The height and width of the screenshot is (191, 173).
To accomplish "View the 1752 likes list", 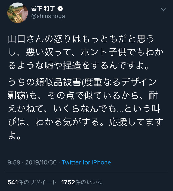I will pos(82,182).
